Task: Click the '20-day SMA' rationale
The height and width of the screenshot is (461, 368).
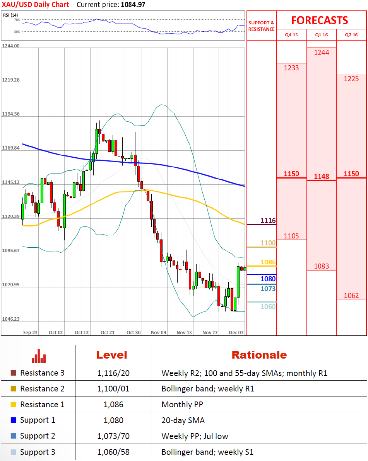Action: pyautogui.click(x=183, y=420)
